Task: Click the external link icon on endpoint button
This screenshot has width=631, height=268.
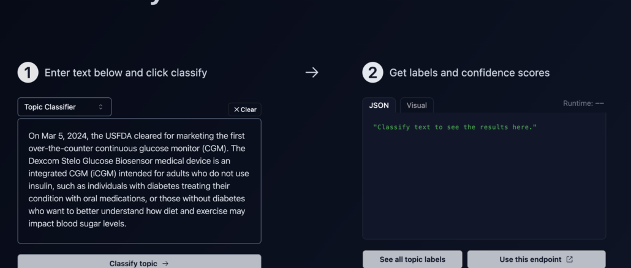Action: [x=570, y=259]
